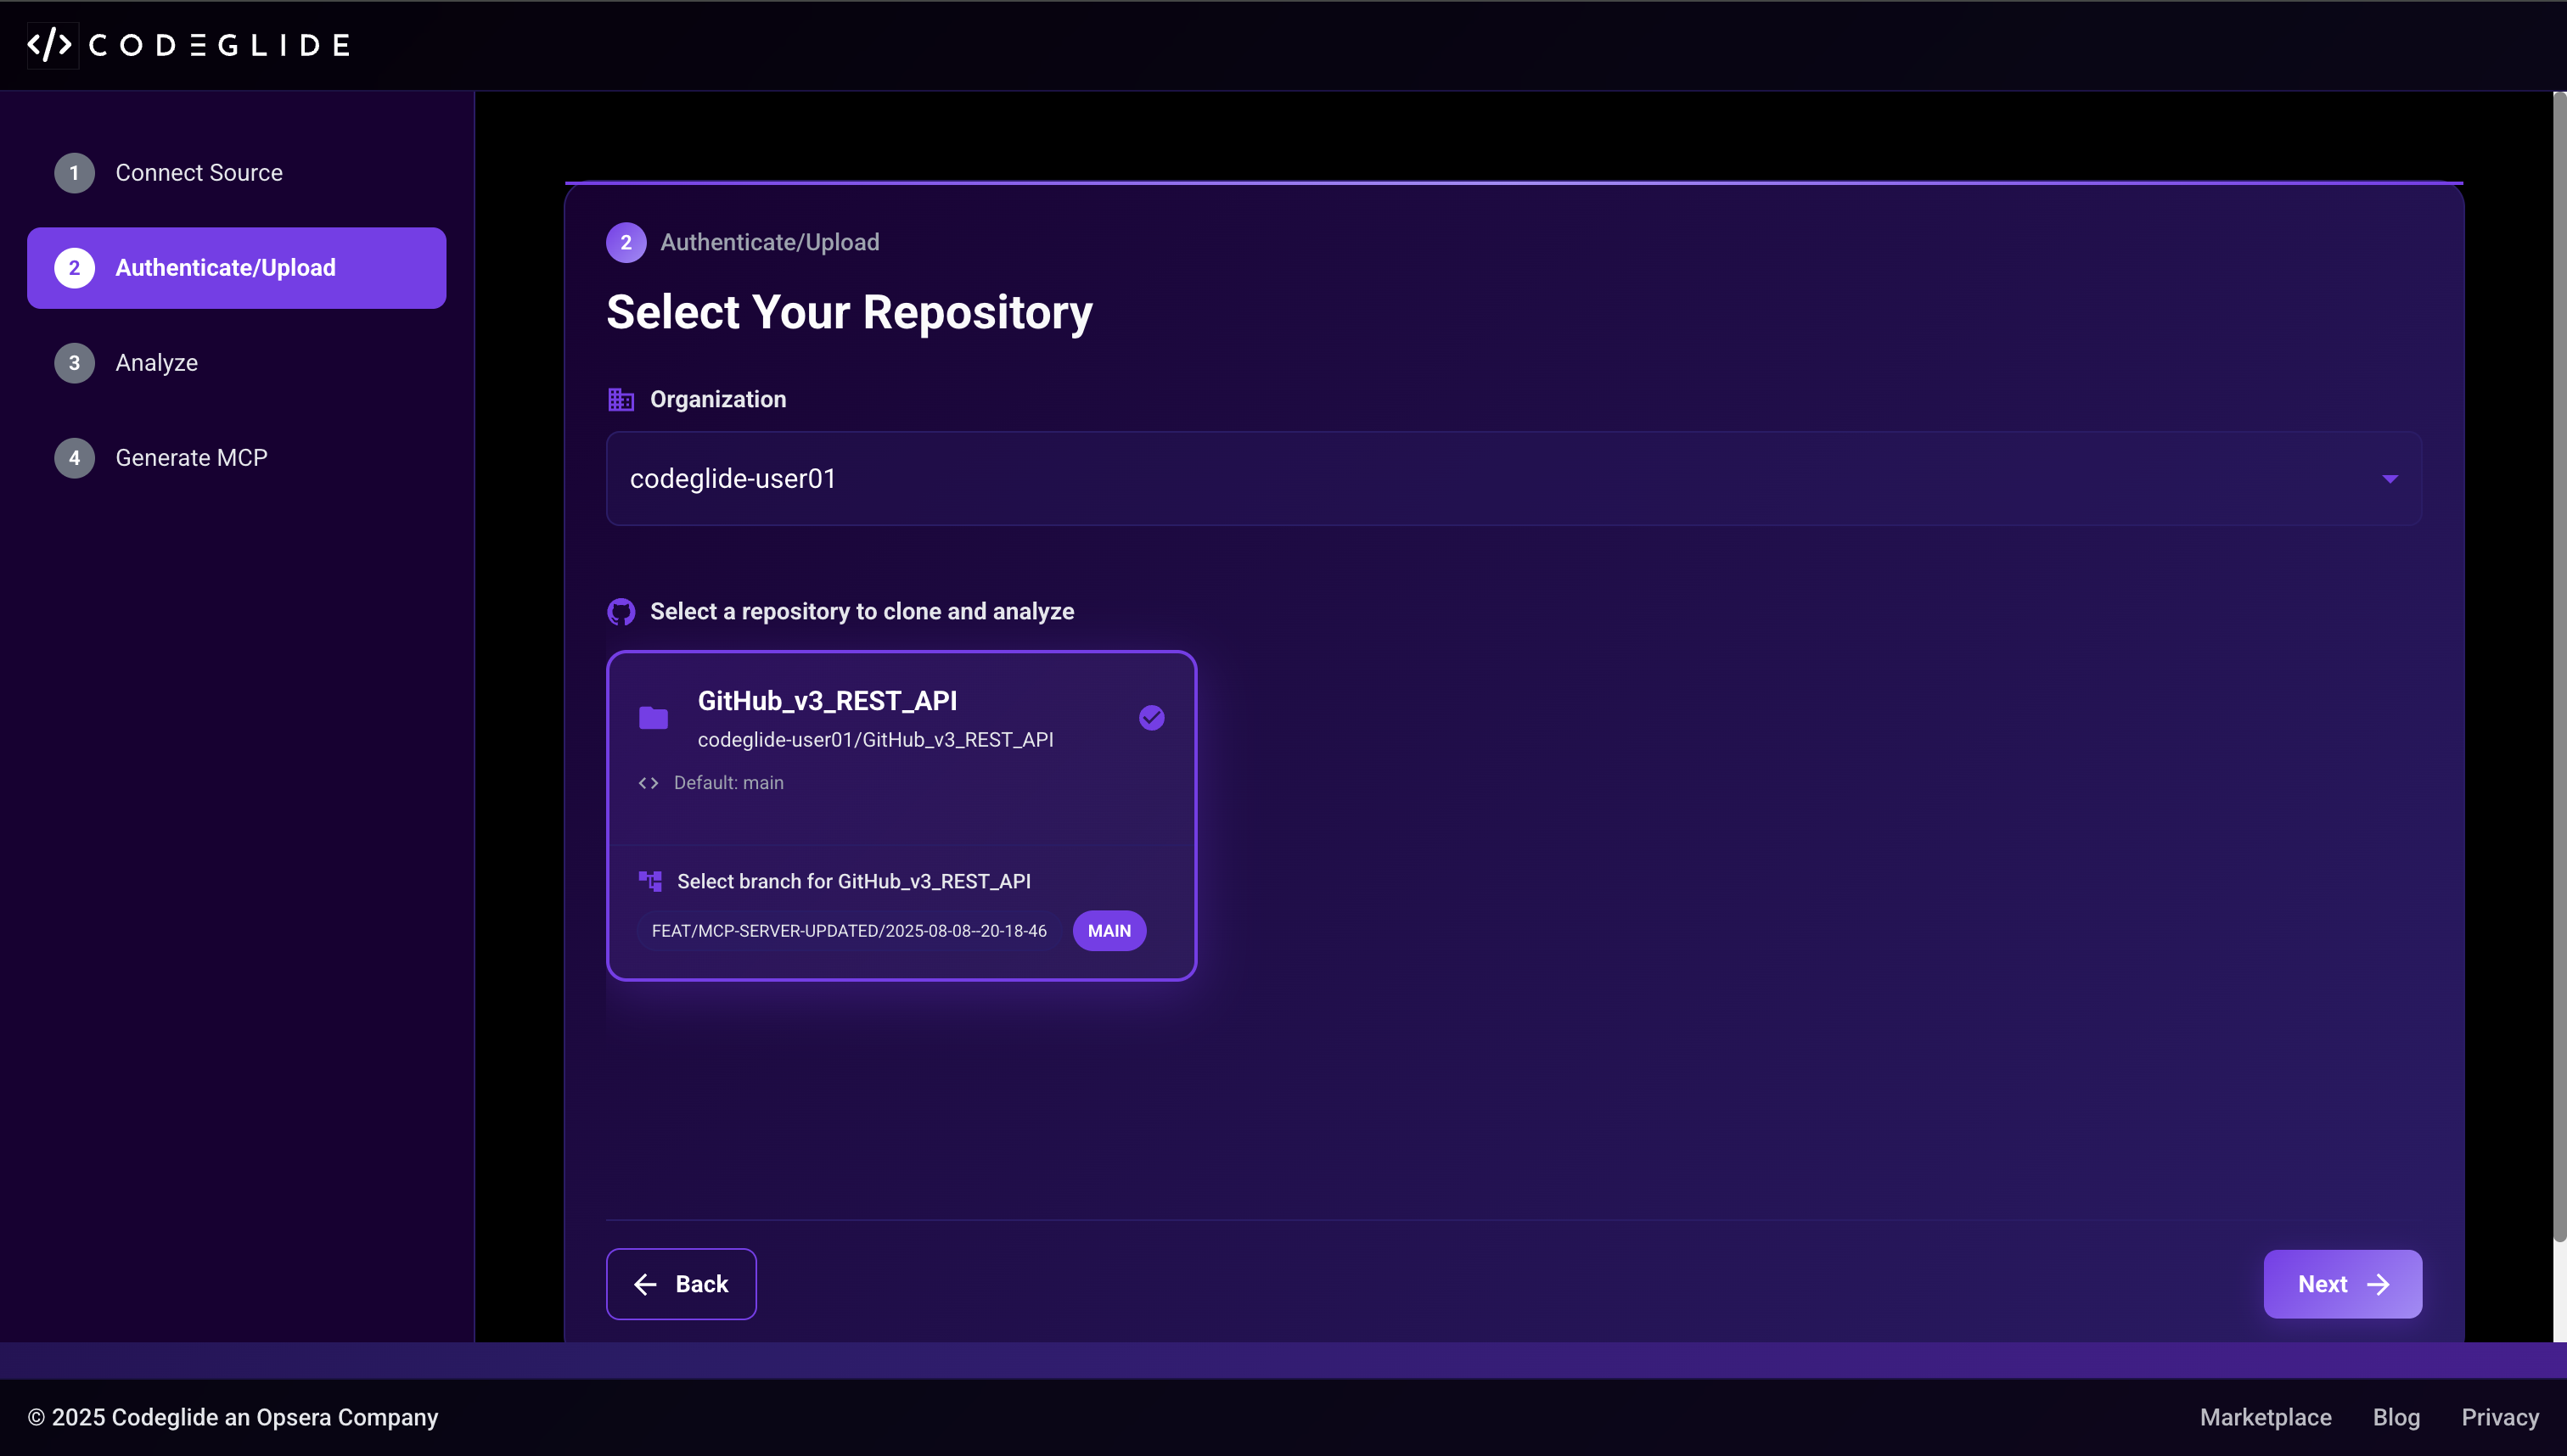Click the step 1 number circle

[x=74, y=173]
